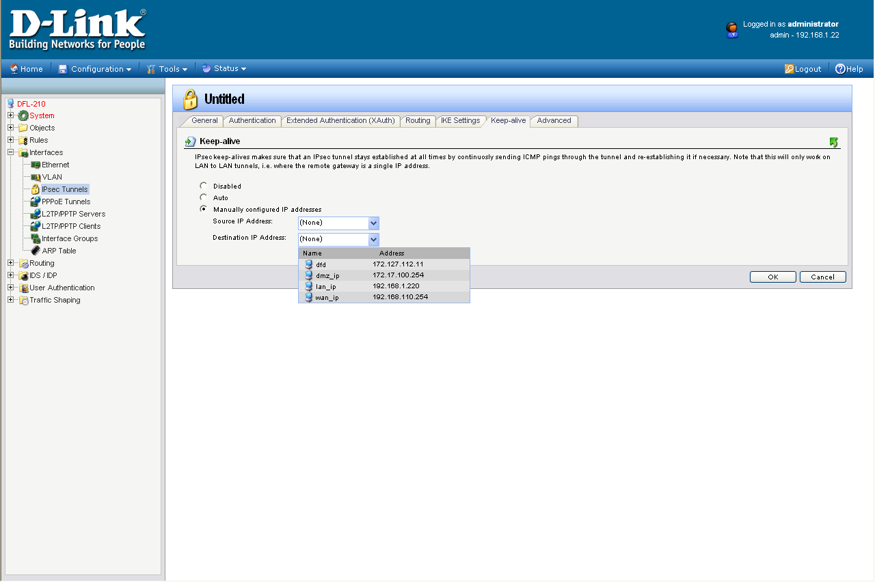
Task: Open the Help link
Action: tap(849, 69)
